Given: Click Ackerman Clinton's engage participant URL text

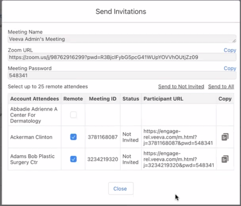Looking at the screenshot, I should coord(178,137).
